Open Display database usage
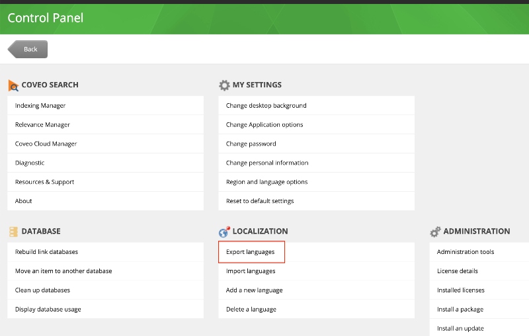 coord(106,310)
